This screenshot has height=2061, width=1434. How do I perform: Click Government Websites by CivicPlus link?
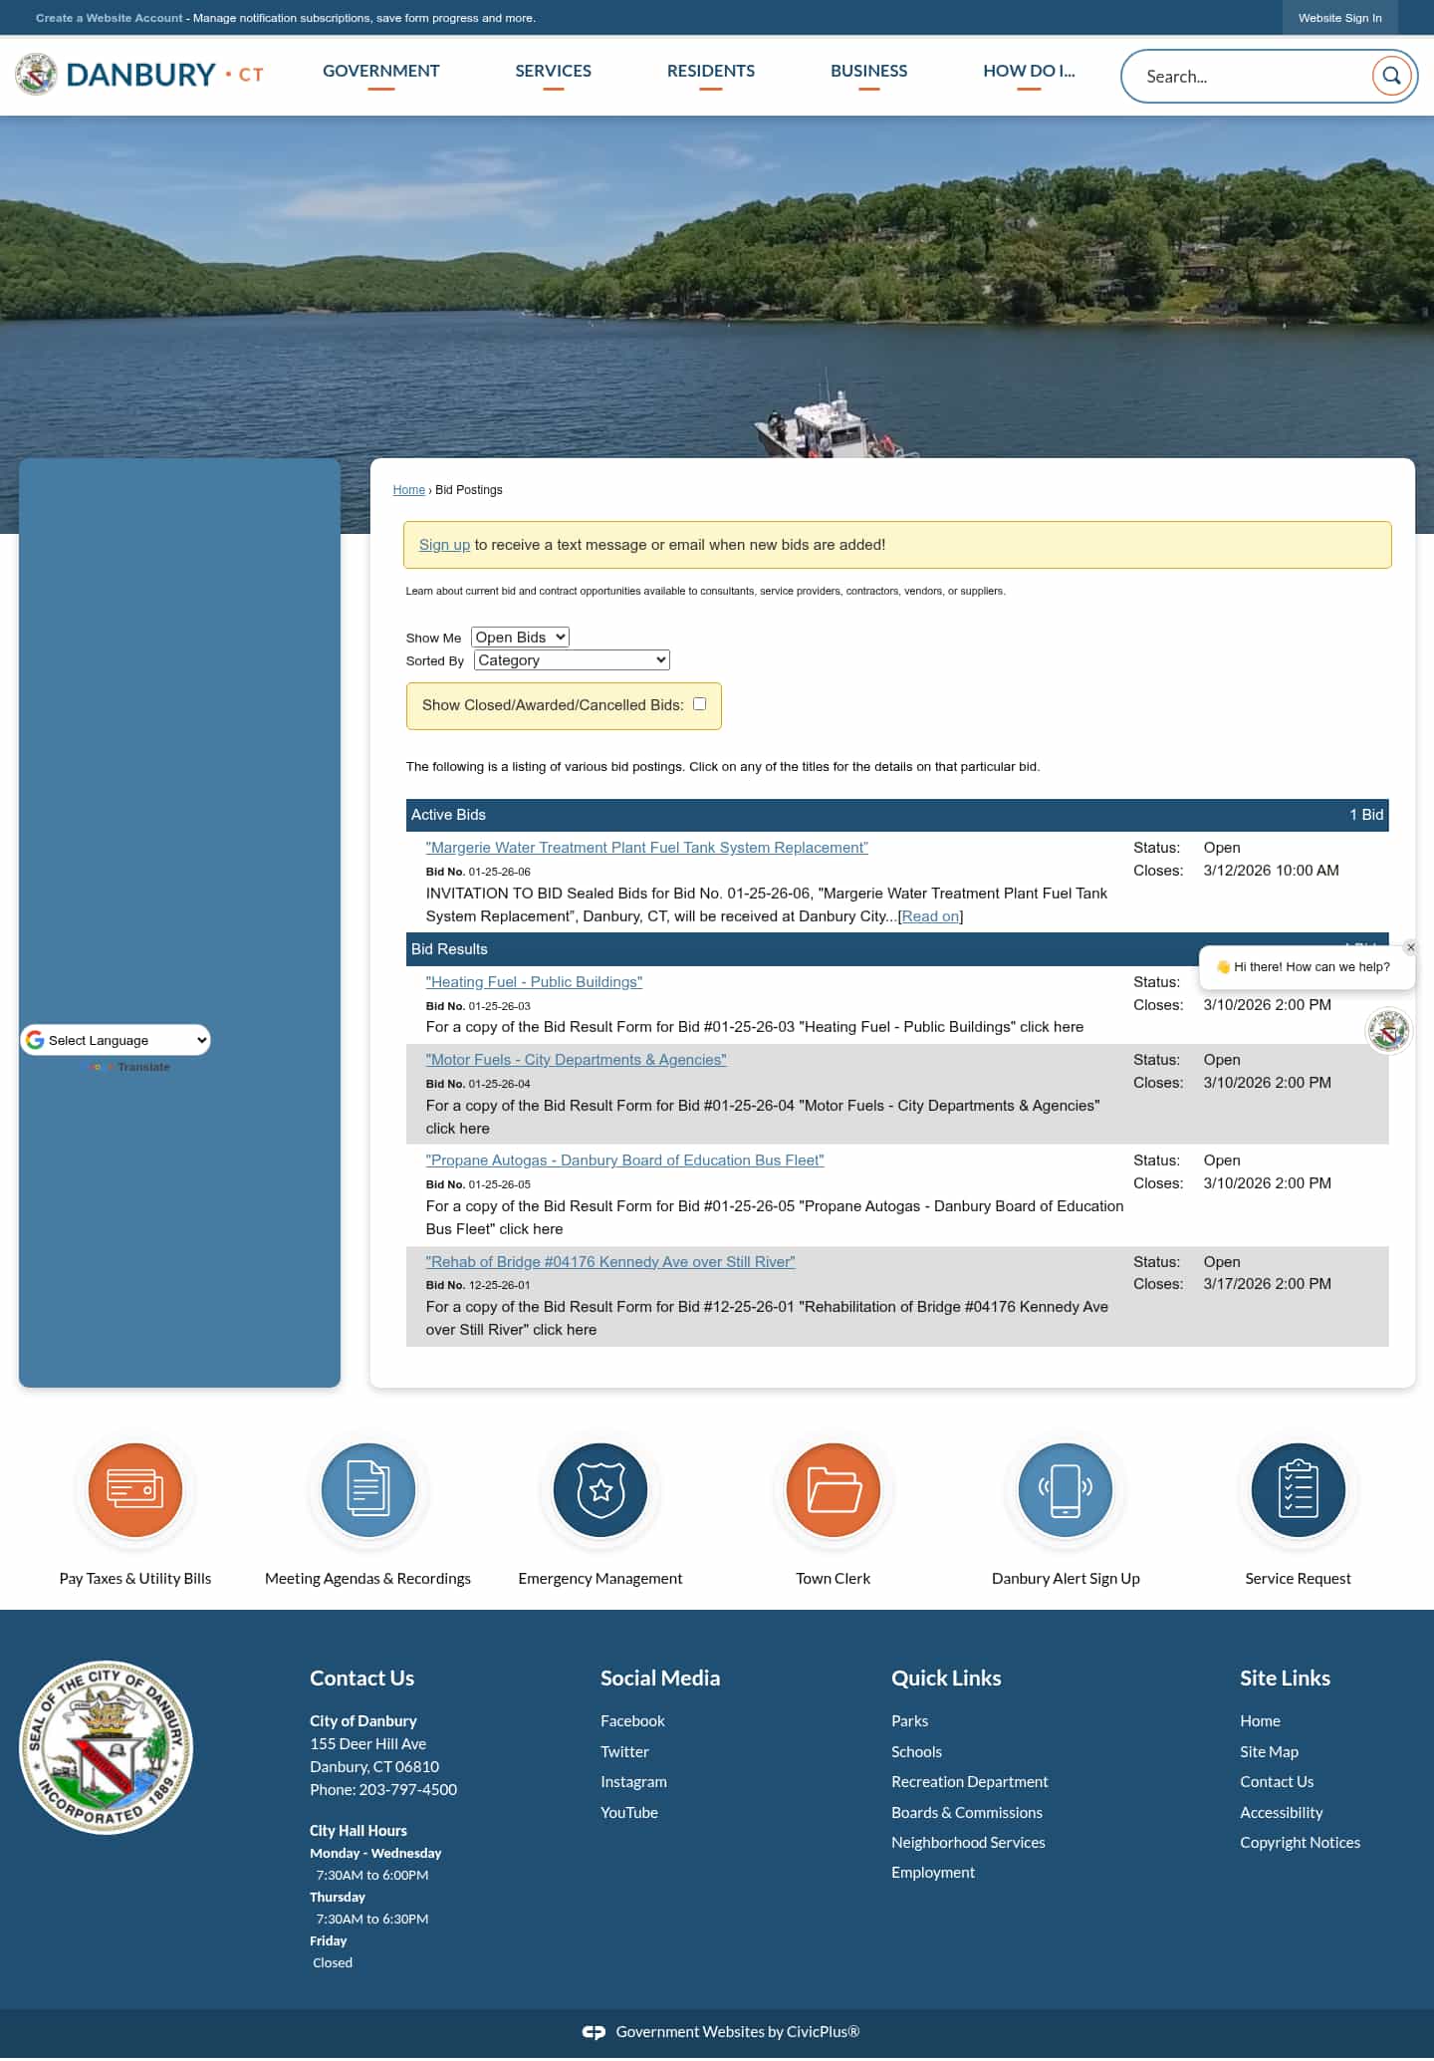[x=737, y=2032]
